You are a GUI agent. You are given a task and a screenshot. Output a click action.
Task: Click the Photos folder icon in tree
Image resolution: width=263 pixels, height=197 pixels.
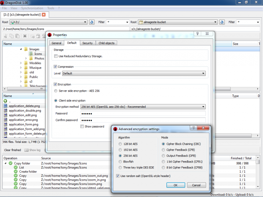tap(31, 58)
